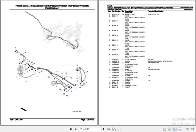
Task: Switch to two-page continuous scrolling view
Action: [180, 129]
